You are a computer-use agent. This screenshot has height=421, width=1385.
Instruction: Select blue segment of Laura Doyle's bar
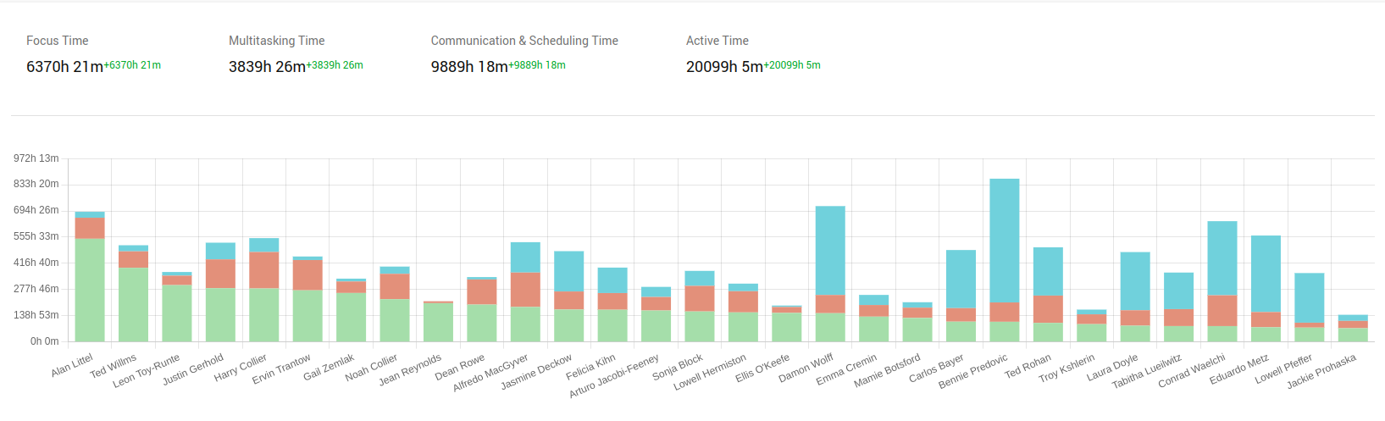[x=1135, y=281]
